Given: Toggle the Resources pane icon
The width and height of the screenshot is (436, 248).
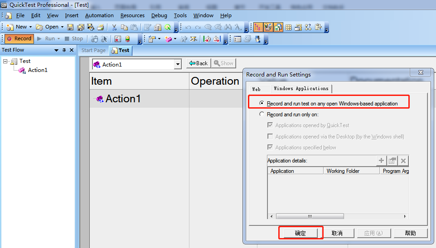Looking at the screenshot, I should (x=278, y=27).
